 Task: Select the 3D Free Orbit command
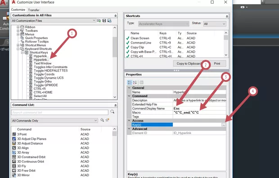click(26, 170)
